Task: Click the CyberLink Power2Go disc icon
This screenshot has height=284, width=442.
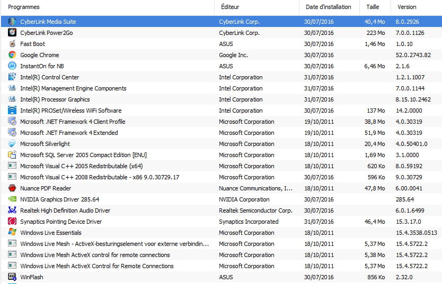Action: pyautogui.click(x=12, y=33)
